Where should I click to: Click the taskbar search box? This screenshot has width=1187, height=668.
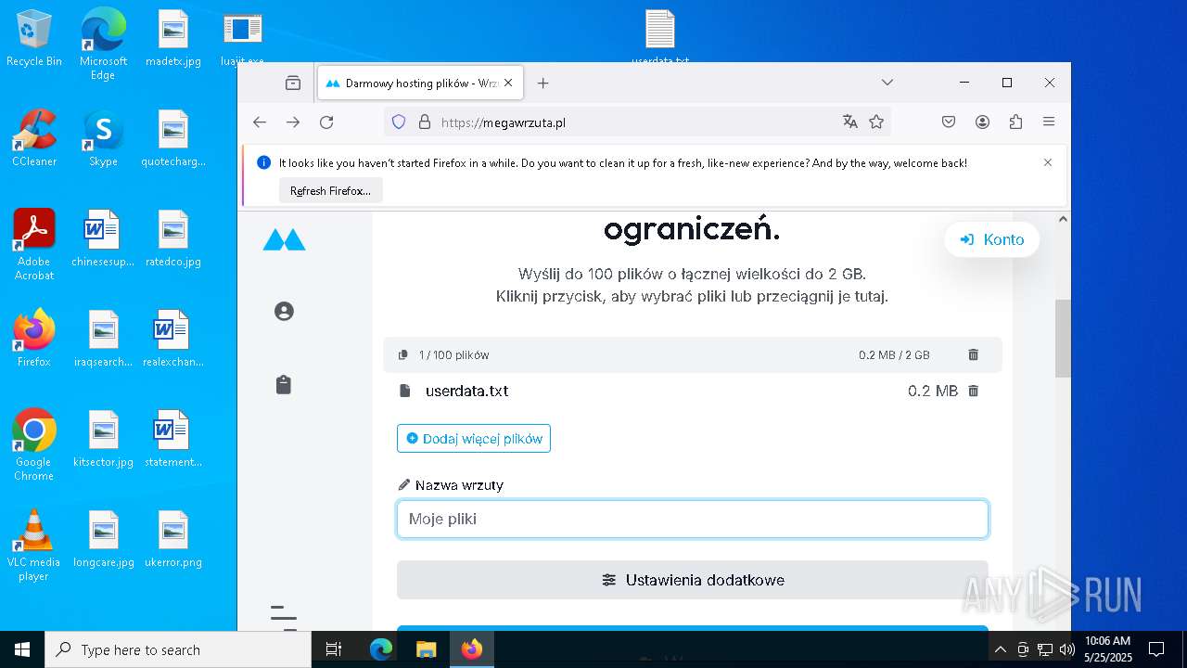coord(178,649)
